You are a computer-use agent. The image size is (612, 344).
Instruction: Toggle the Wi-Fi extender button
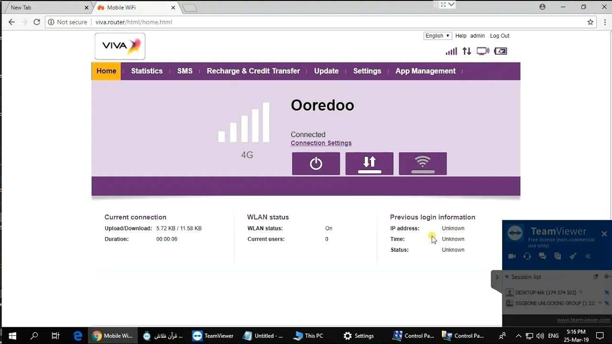[x=423, y=163]
